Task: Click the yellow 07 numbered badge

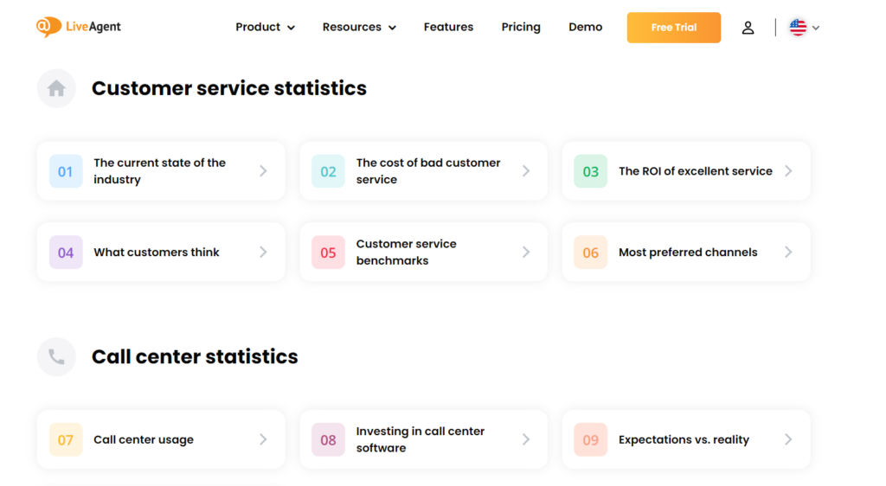Action: tap(66, 439)
